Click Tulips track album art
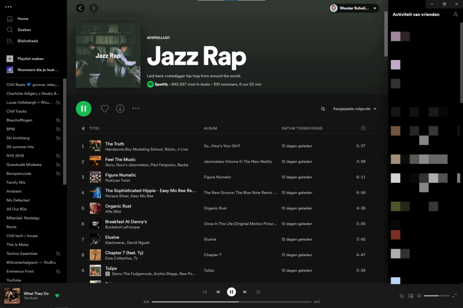This screenshot has width=463, height=308. coord(95,271)
